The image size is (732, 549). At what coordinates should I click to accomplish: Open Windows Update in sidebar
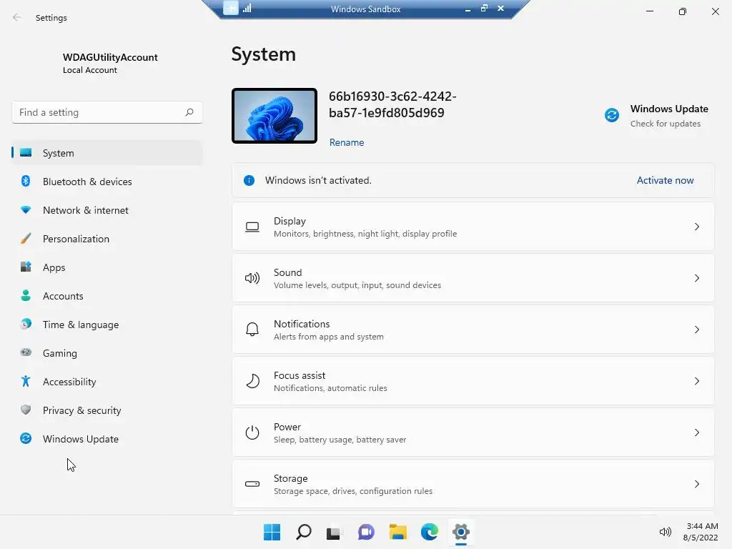click(x=107, y=438)
